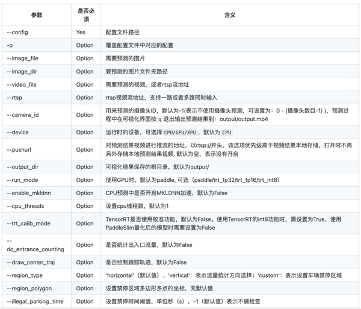Click the --config parameter cell
This screenshot has width=361, height=309.
[x=37, y=33]
